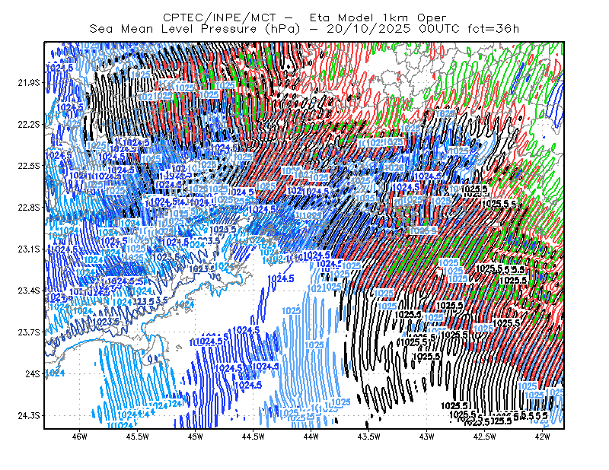Image resolution: width=609 pixels, height=470 pixels.
Task: Click the 23.7S latitude axis label
Action: click(x=29, y=332)
